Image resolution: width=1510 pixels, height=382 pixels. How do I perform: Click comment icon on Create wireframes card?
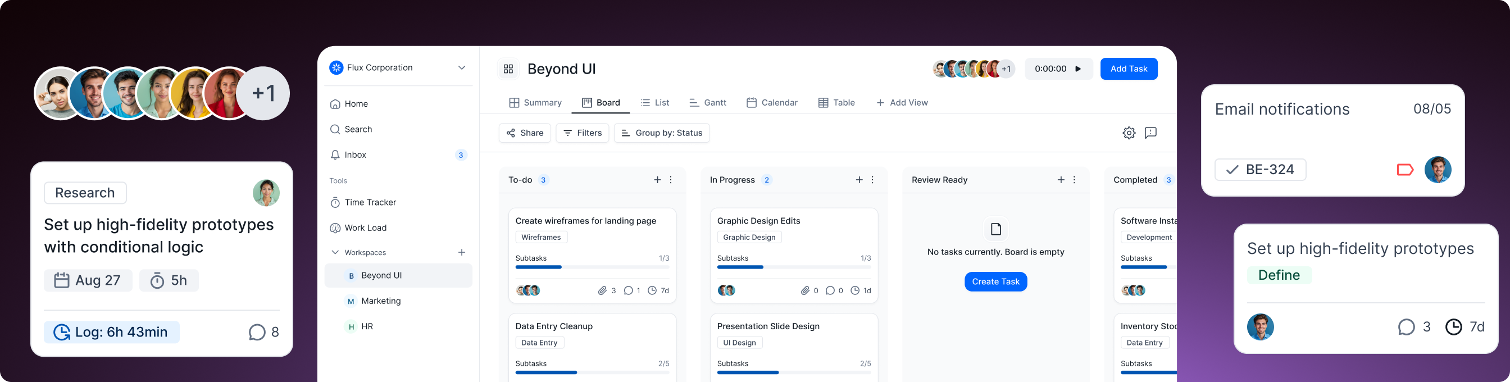tap(629, 290)
